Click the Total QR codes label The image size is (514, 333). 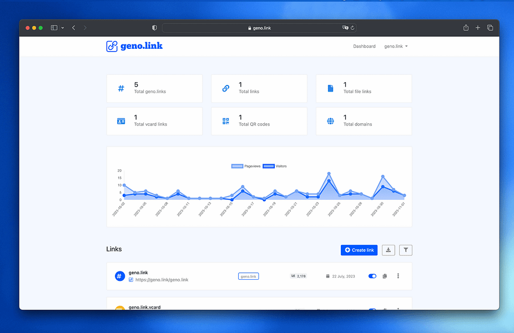(x=254, y=124)
